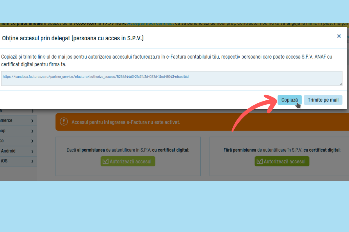Image resolution: width=349 pixels, height=232 pixels.
Task: Select the Android sidebar menu label
Action: tap(8, 151)
